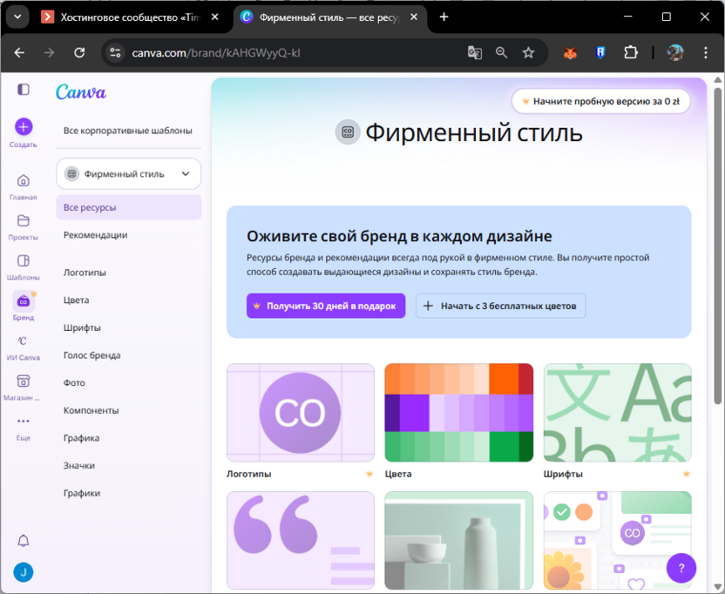
Task: Open the Цвета palette thumbnail
Action: (458, 412)
